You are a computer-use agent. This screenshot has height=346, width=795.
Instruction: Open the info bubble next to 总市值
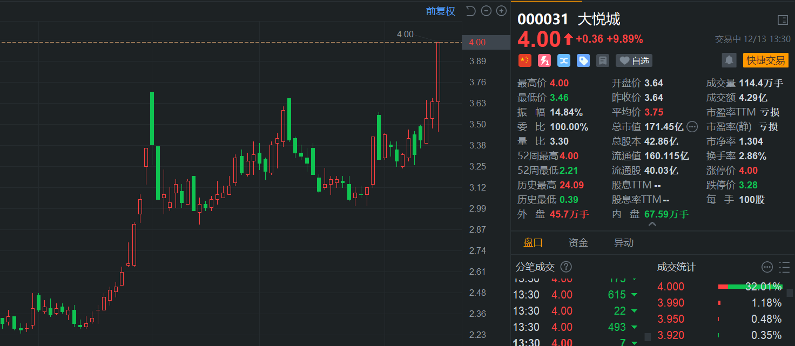pos(692,127)
